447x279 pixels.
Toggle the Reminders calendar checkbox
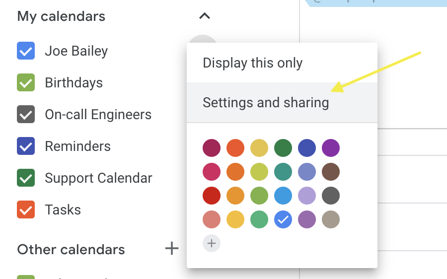pos(26,146)
